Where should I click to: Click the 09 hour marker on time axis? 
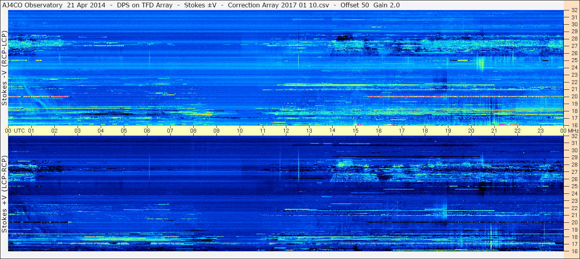tap(216, 131)
